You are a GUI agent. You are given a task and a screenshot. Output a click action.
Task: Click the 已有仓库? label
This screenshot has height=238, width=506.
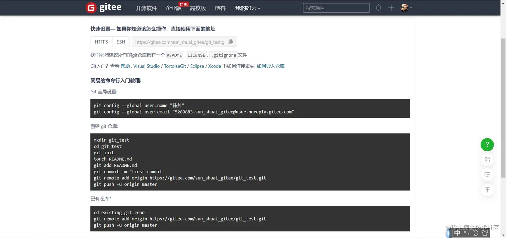[101, 199]
